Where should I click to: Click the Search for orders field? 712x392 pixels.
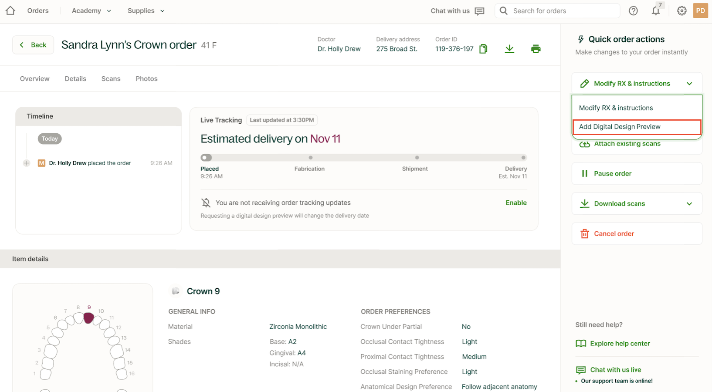click(562, 11)
